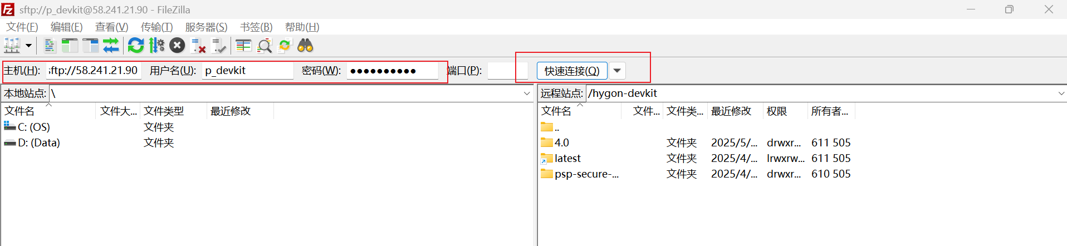Sort remote files by 文件名 column

pos(580,111)
